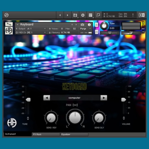Image resolution: width=149 pixels, height=149 pixels.
Task: Click the header output level meter
Action: tap(131, 26)
